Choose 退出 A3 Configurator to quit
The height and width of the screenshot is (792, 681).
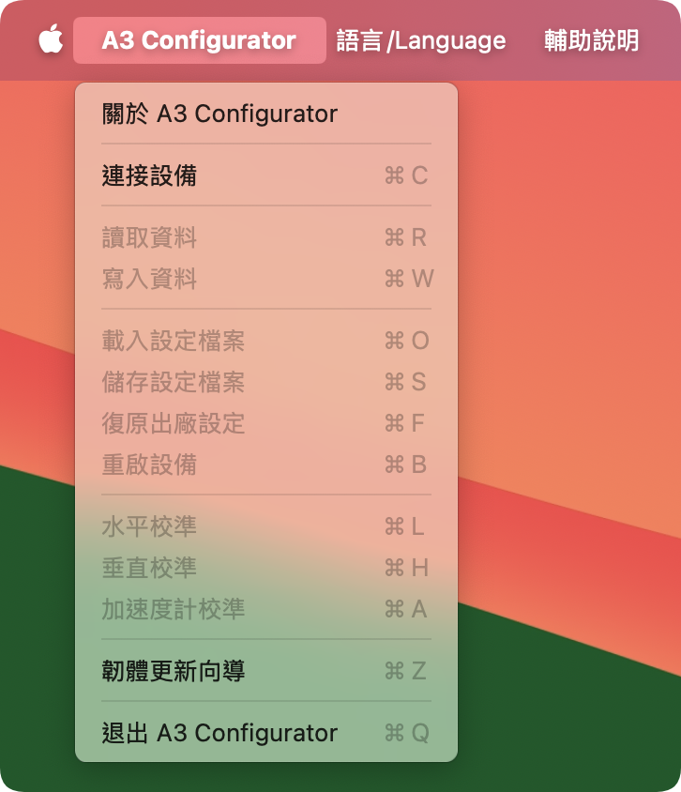pos(219,733)
